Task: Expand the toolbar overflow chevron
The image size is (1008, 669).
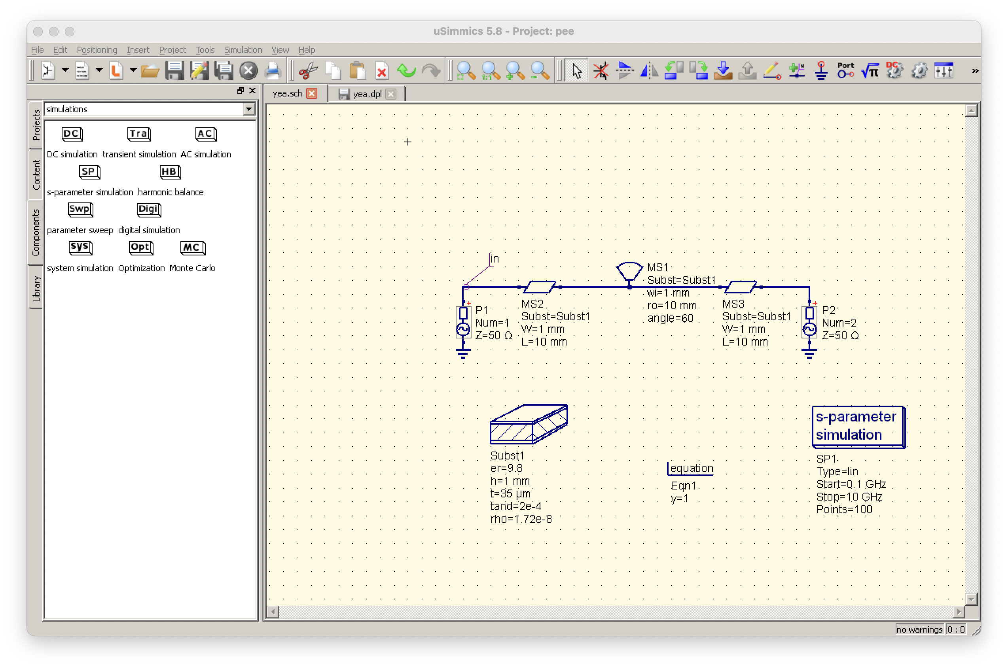Action: pyautogui.click(x=975, y=71)
